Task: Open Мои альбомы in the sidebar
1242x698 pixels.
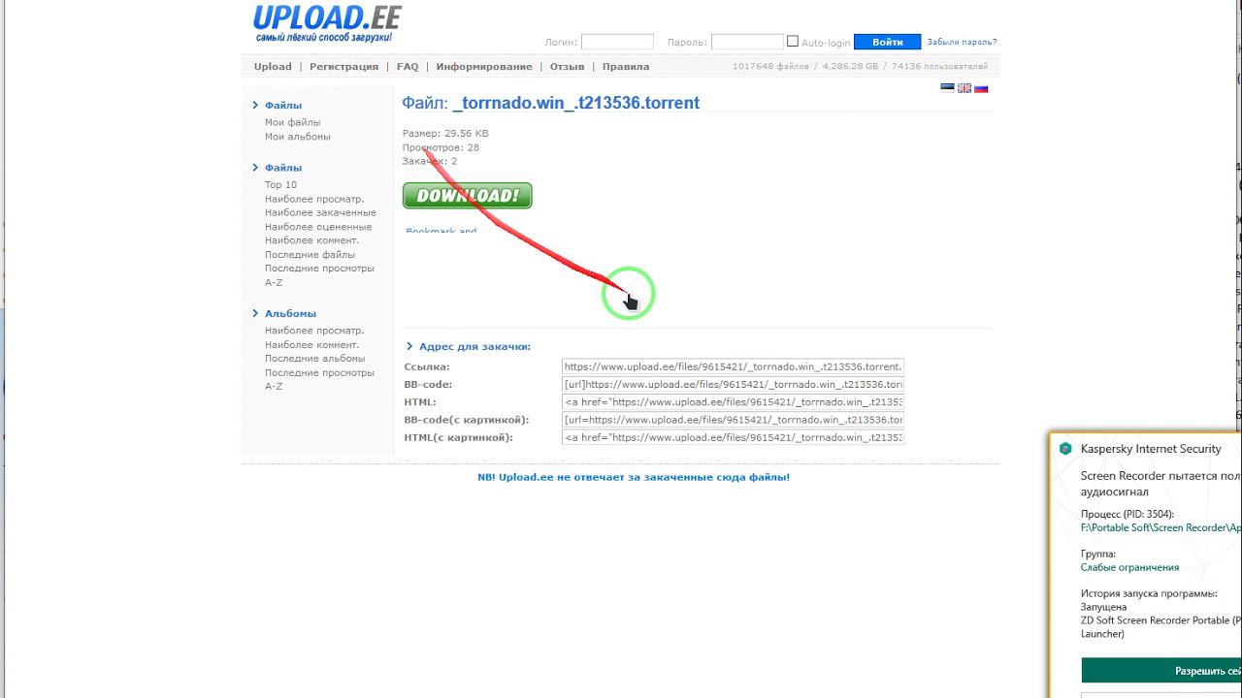Action: click(x=297, y=137)
